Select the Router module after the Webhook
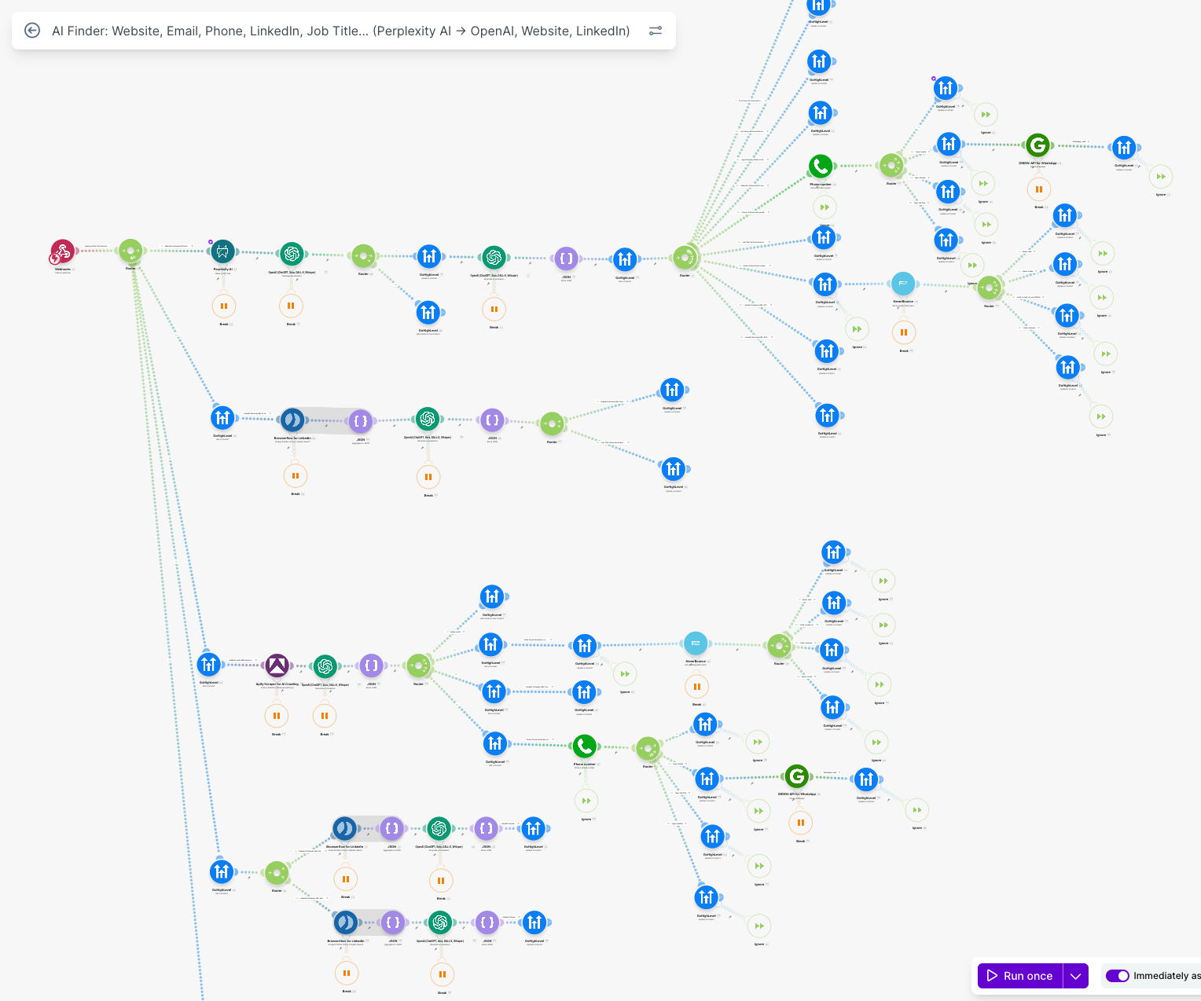 (x=130, y=251)
